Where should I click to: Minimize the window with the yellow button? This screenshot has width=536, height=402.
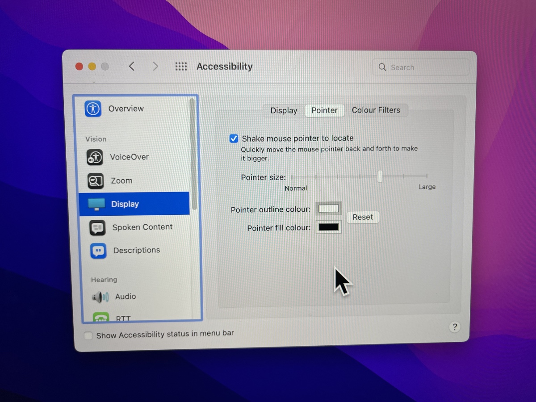(92, 67)
